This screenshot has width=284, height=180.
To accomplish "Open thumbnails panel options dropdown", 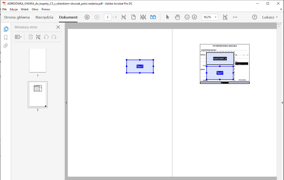I will (x=18, y=37).
